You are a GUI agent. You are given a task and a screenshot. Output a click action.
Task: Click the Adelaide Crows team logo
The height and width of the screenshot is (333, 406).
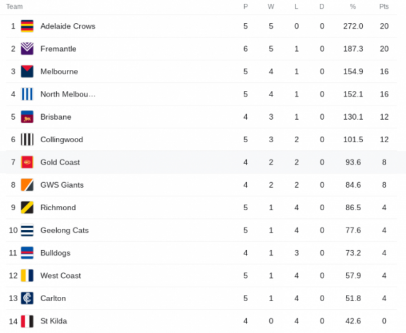[x=27, y=26]
